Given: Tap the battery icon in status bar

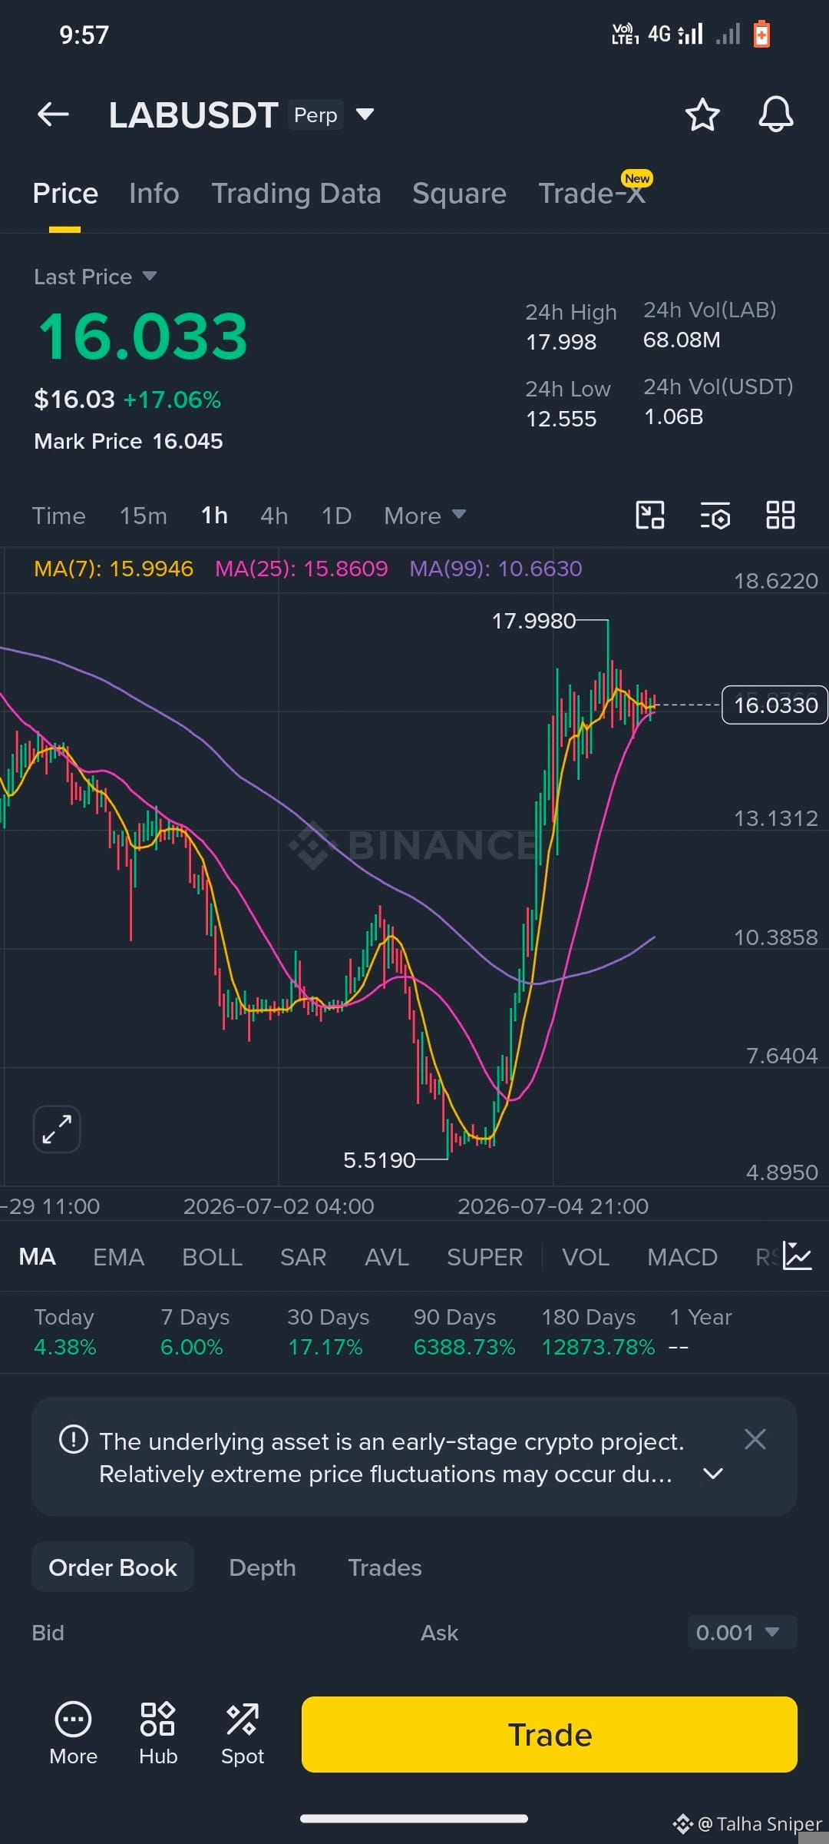Looking at the screenshot, I should click(x=761, y=35).
